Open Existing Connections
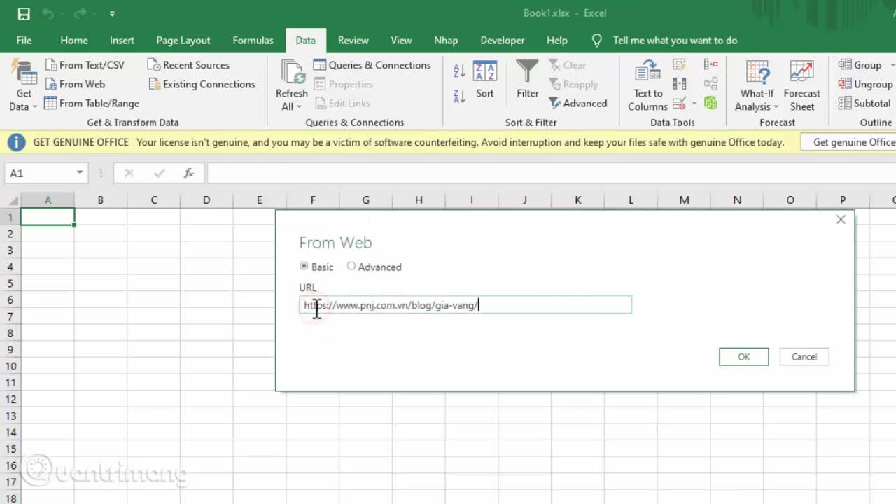This screenshot has height=504, width=896. point(202,84)
